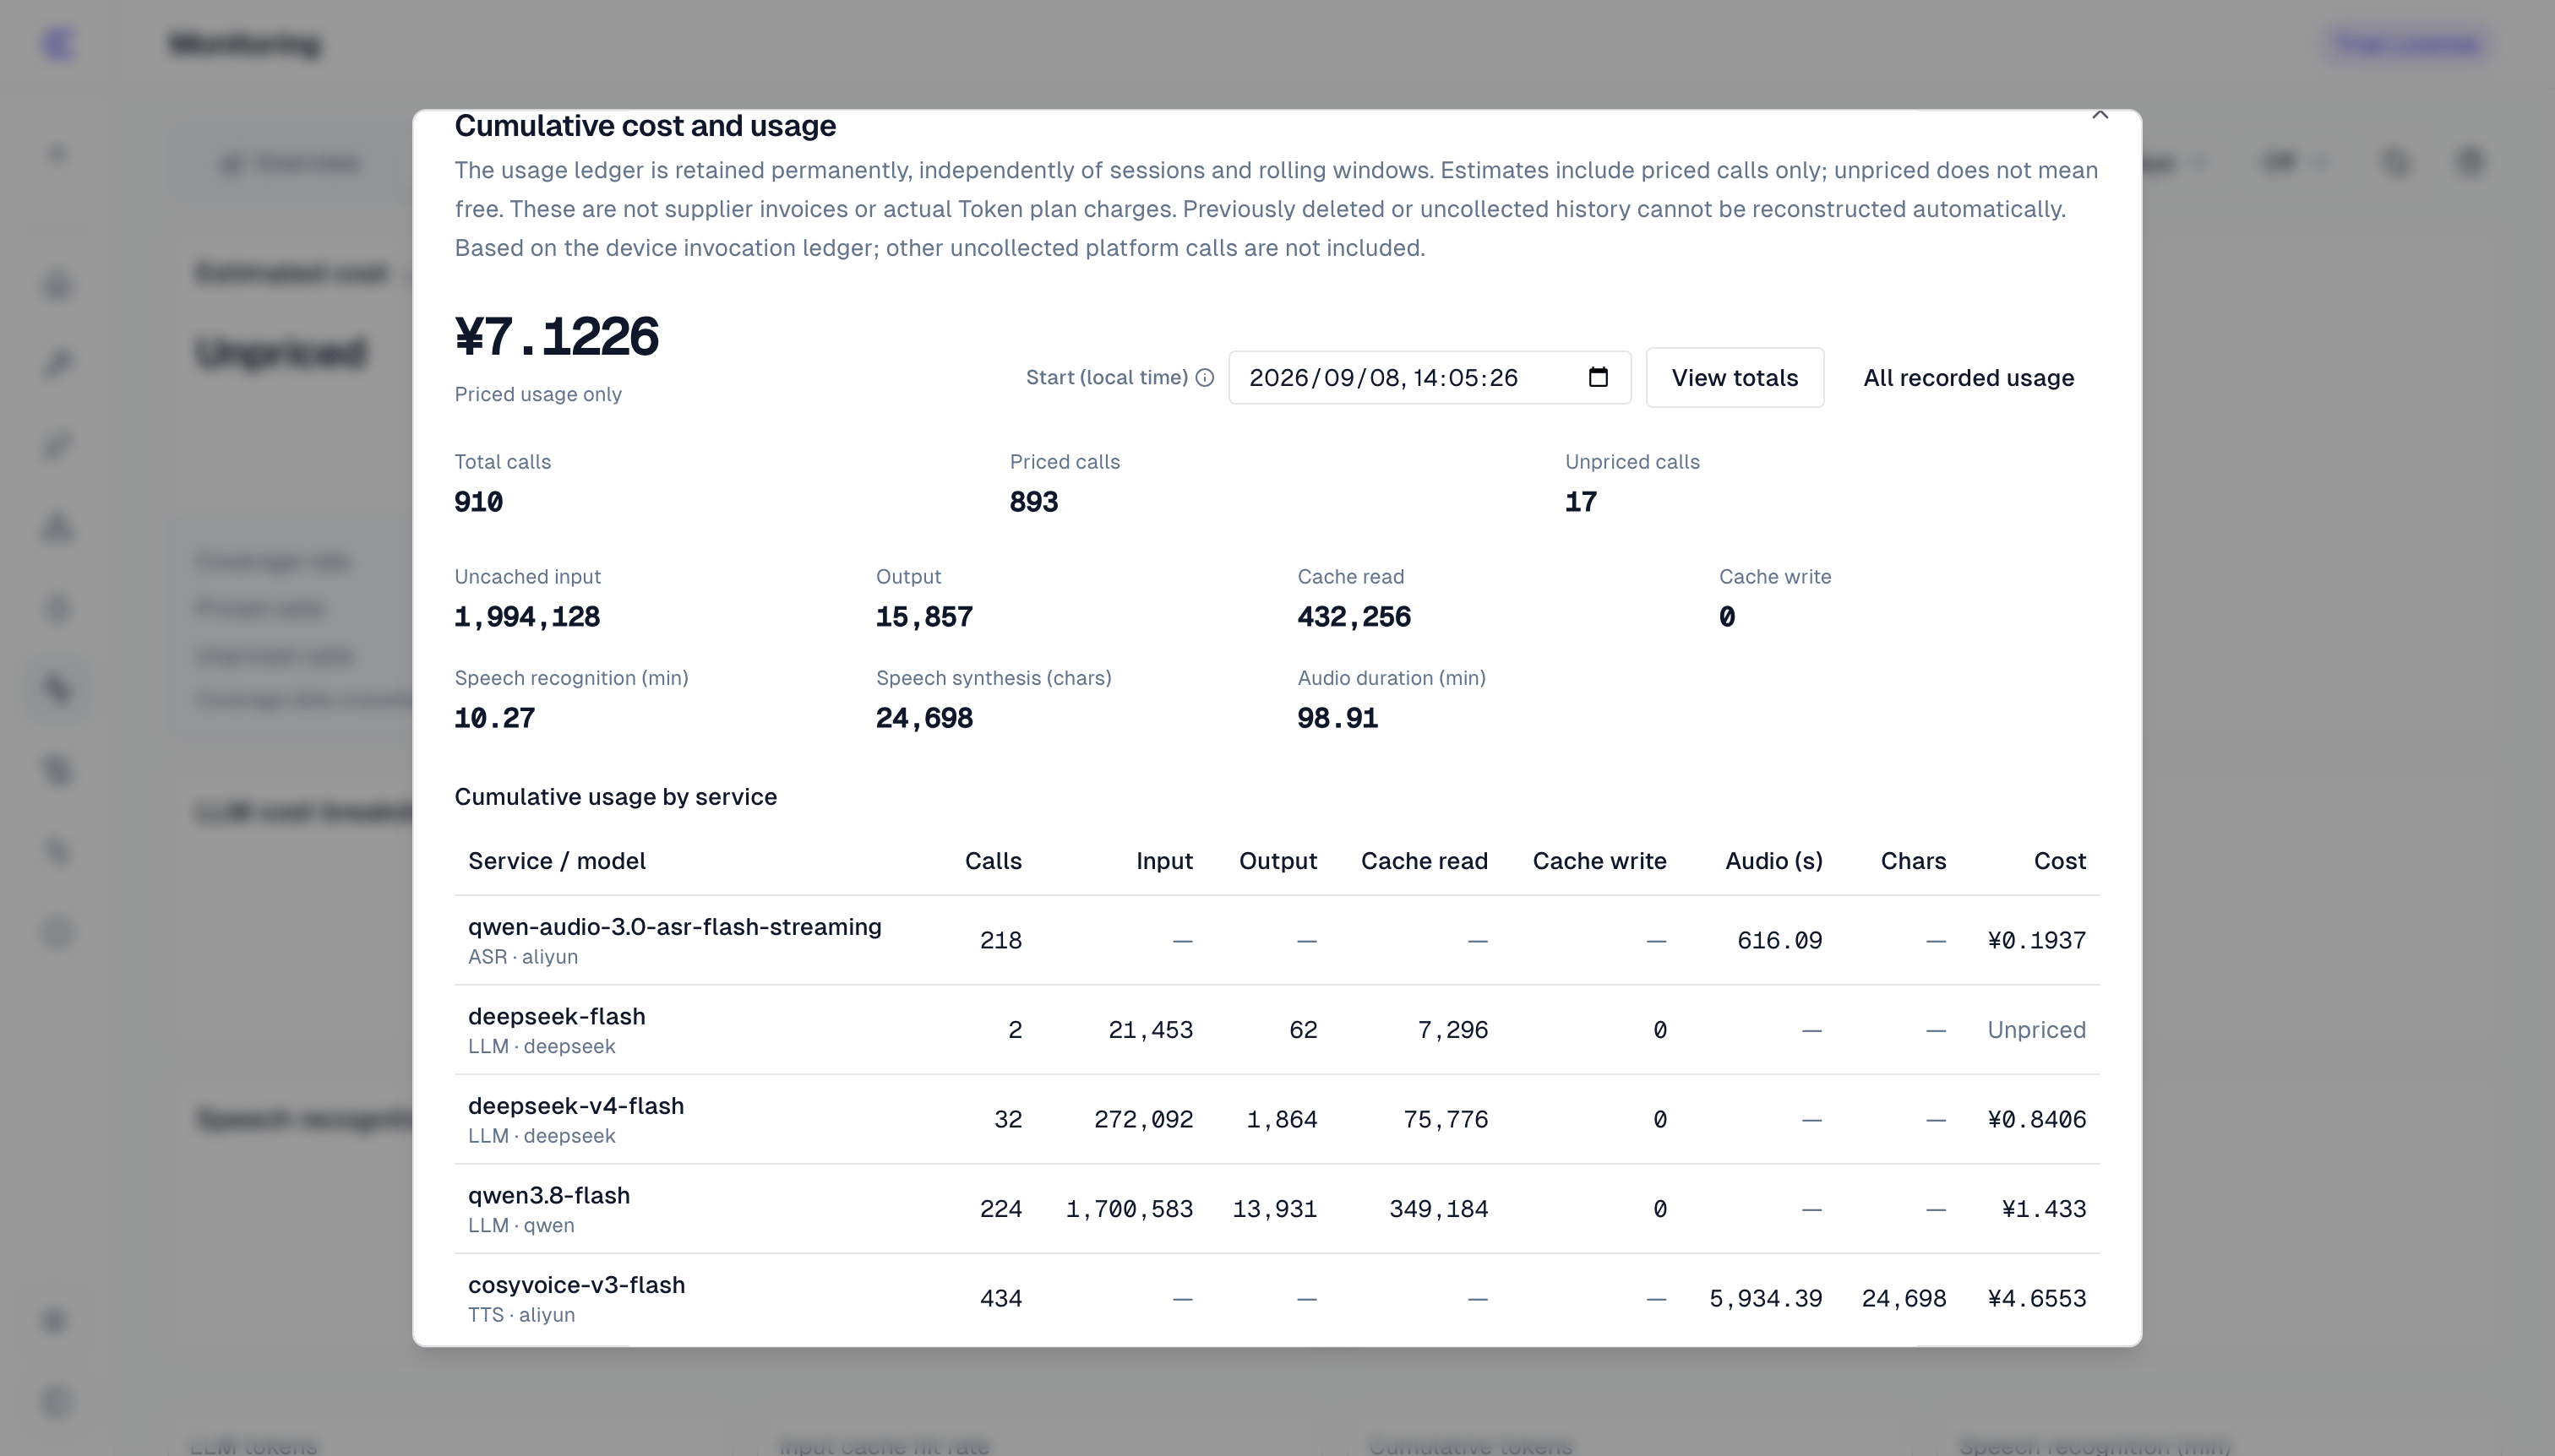The image size is (2555, 1456).
Task: Click the Chars column header
Action: click(x=1913, y=861)
